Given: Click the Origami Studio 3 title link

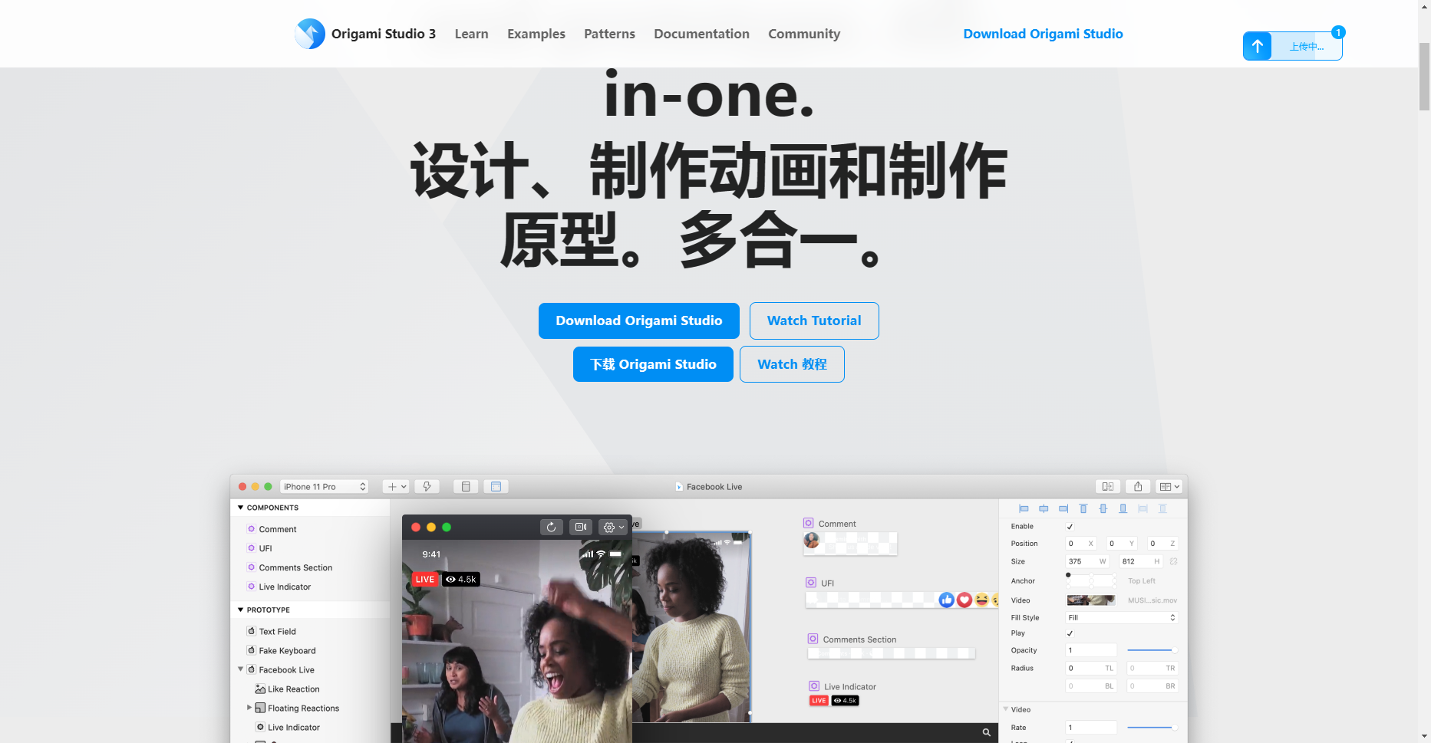Looking at the screenshot, I should tap(384, 34).
